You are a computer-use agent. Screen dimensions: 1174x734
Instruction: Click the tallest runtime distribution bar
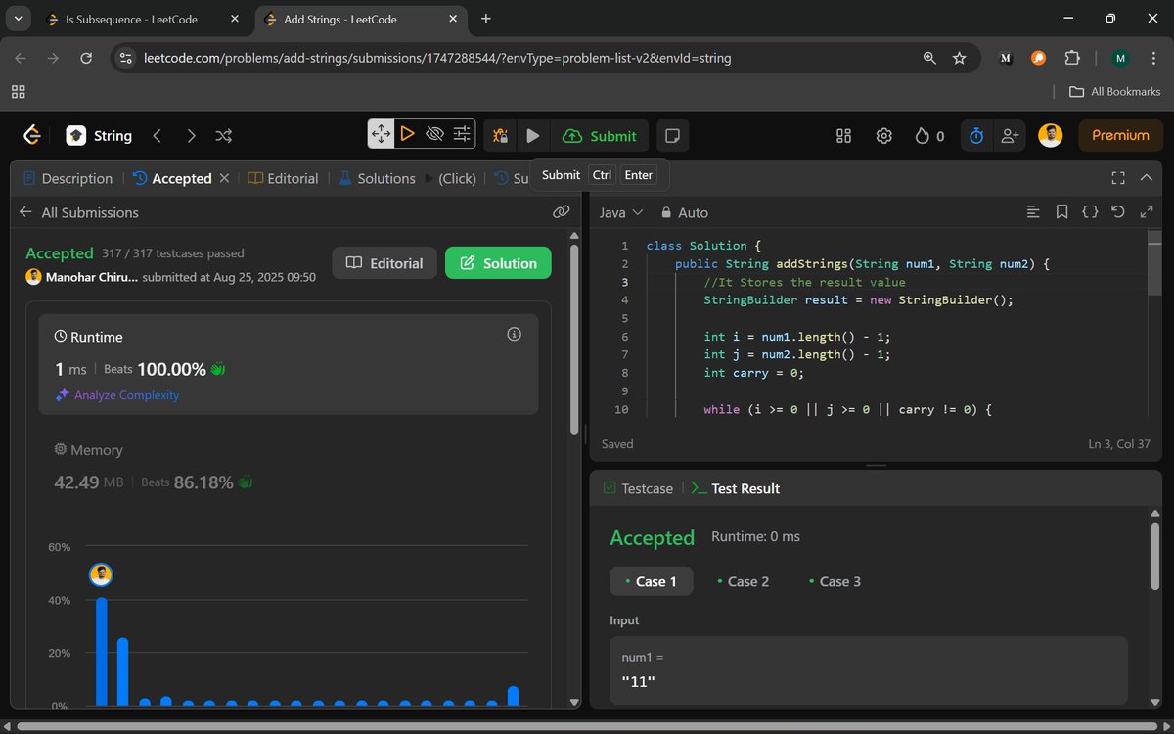(101, 650)
